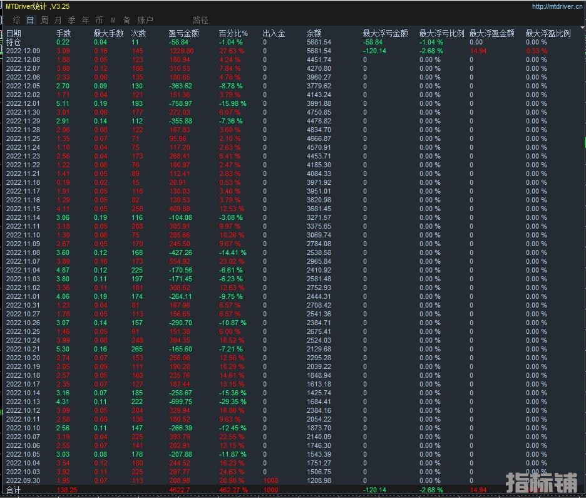Select the 日 daily statistics tab
This screenshot has height=498, width=586.
(30, 20)
